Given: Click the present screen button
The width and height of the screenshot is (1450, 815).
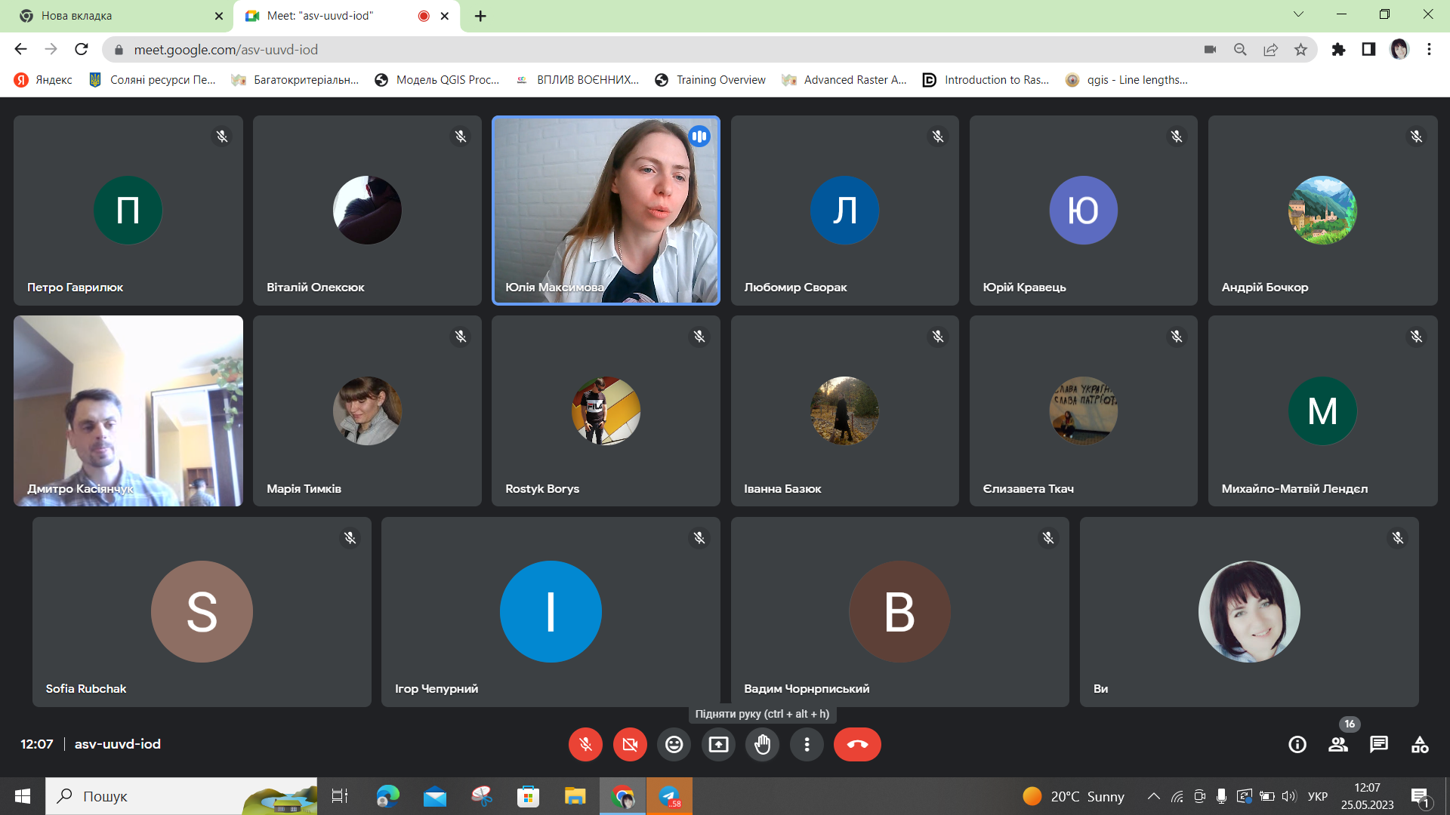Looking at the screenshot, I should (x=718, y=745).
